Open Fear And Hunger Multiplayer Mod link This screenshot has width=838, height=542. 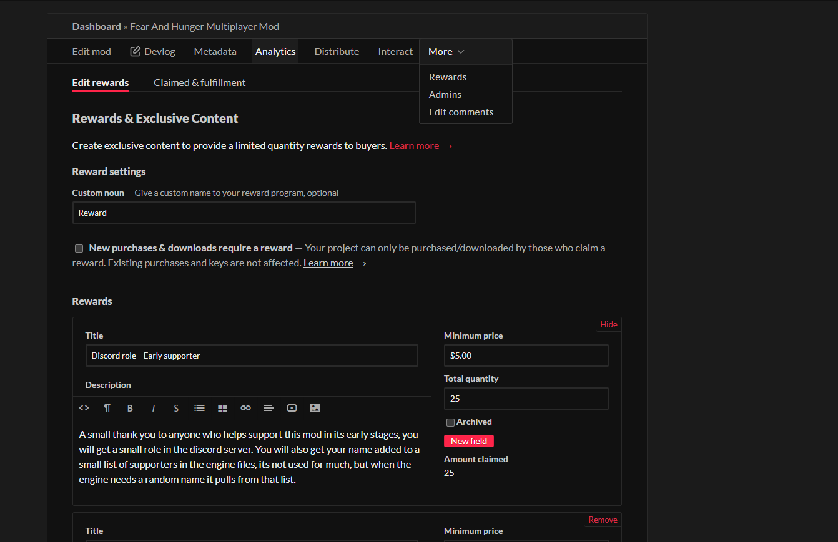tap(204, 27)
